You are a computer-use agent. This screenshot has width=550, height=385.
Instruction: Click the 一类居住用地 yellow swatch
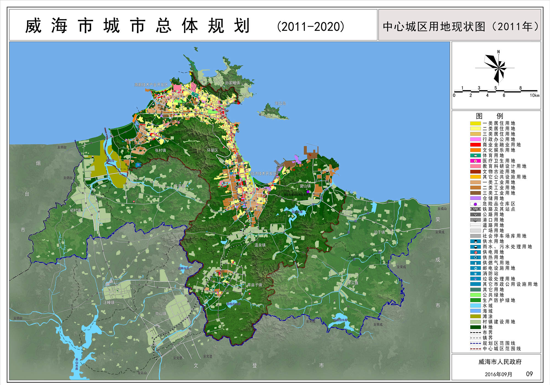pyautogui.click(x=475, y=123)
